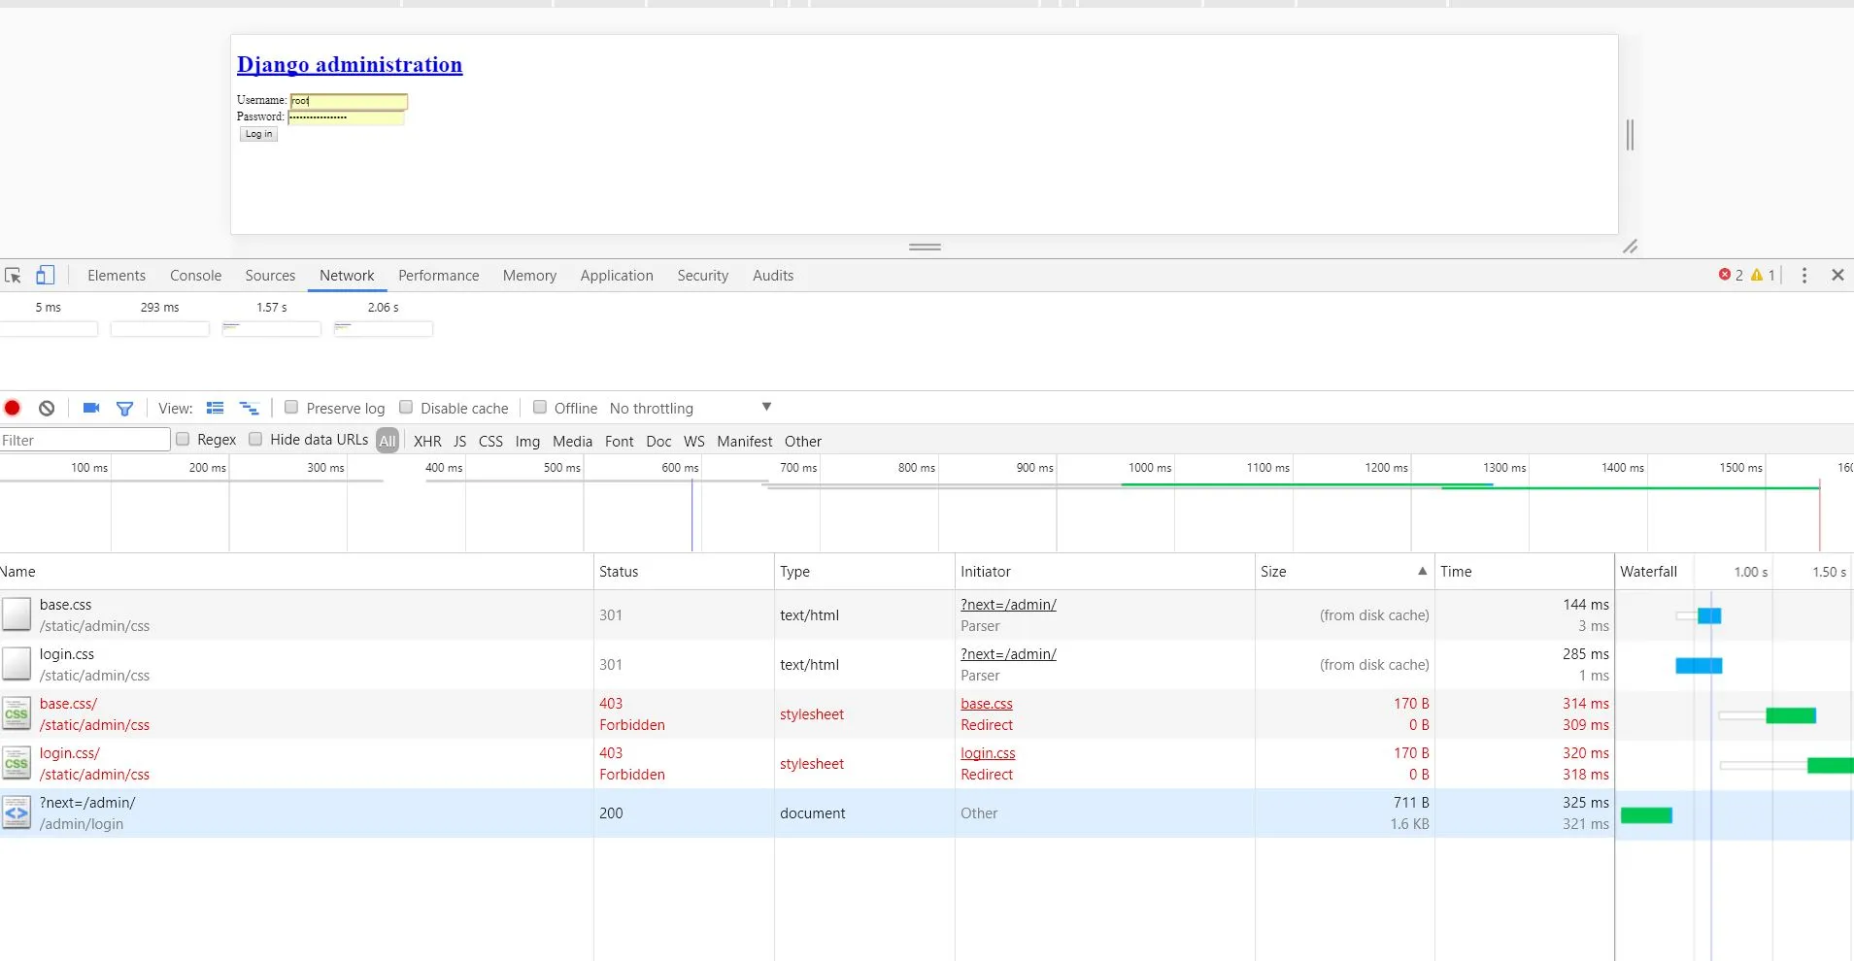Open the ?next=/admin/ initiator link for login.css
This screenshot has height=961, width=1854.
click(x=1008, y=654)
